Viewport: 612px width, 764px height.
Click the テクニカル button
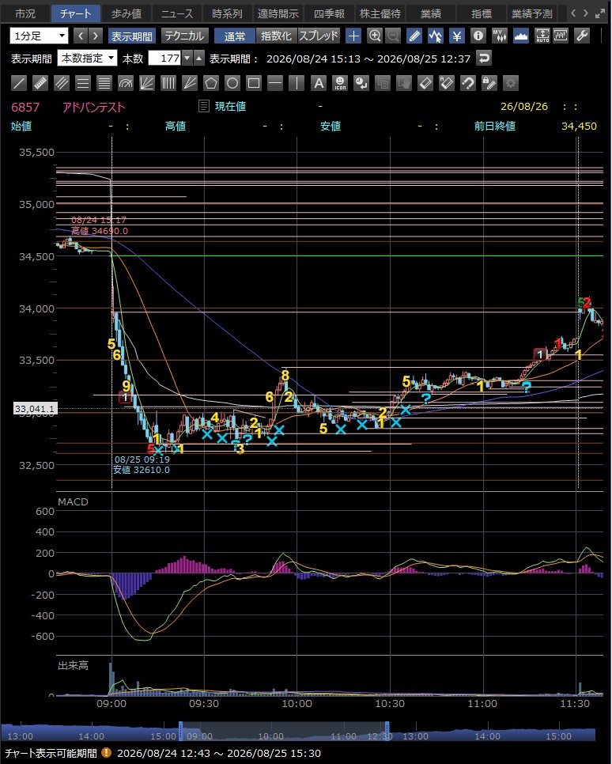point(184,36)
